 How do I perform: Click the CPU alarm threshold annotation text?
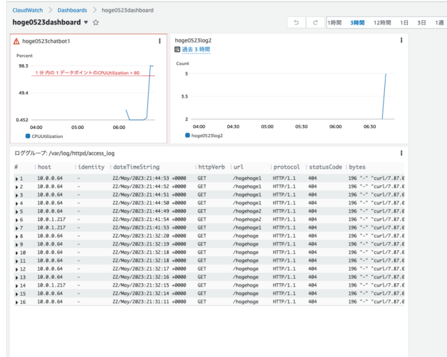(87, 73)
